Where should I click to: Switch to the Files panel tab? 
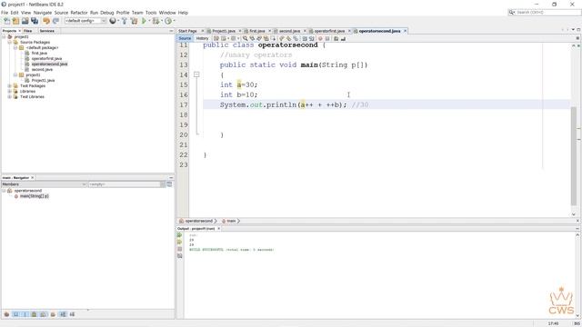click(x=28, y=31)
